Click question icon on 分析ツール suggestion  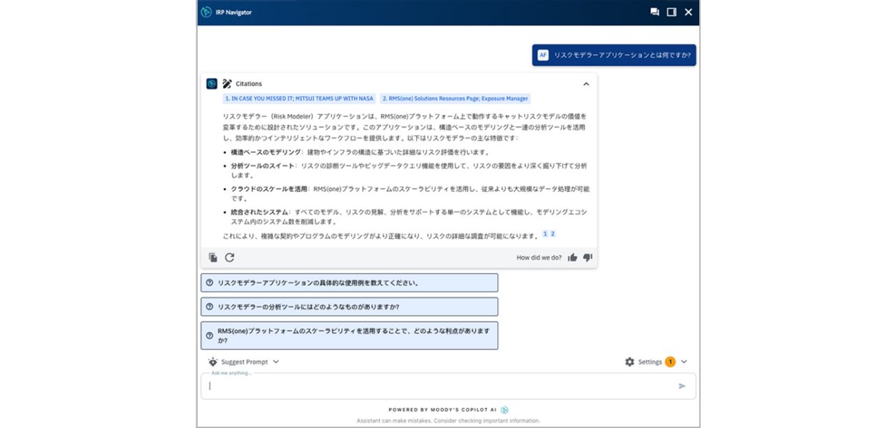[x=209, y=307]
